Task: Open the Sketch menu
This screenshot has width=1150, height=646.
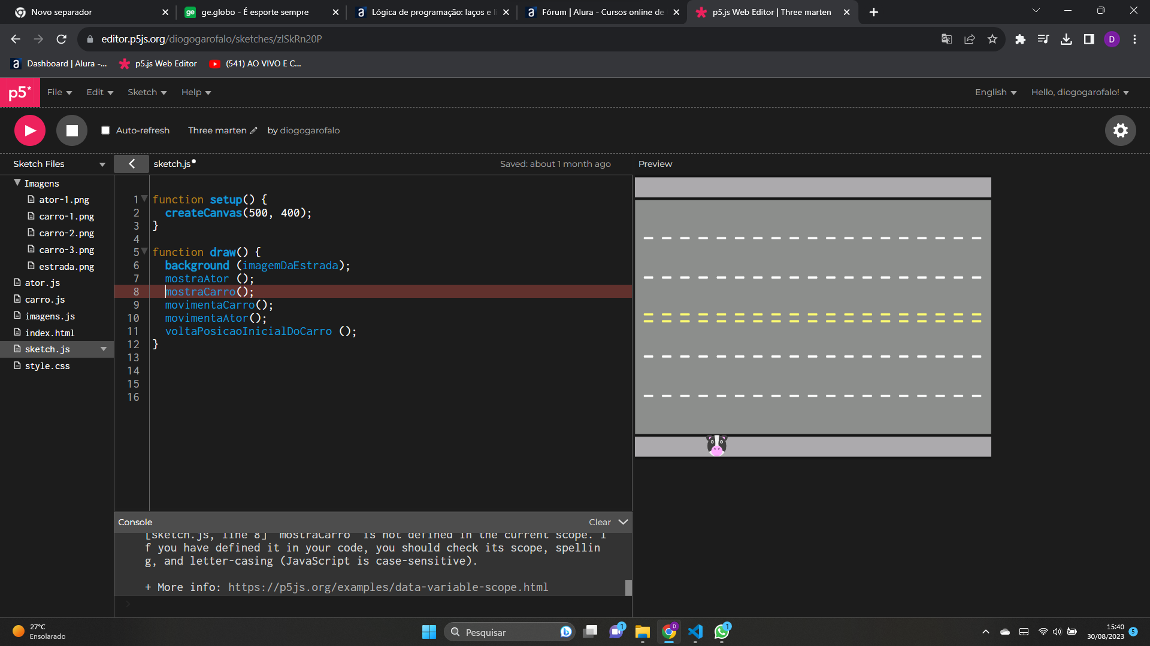Action: 146,92
